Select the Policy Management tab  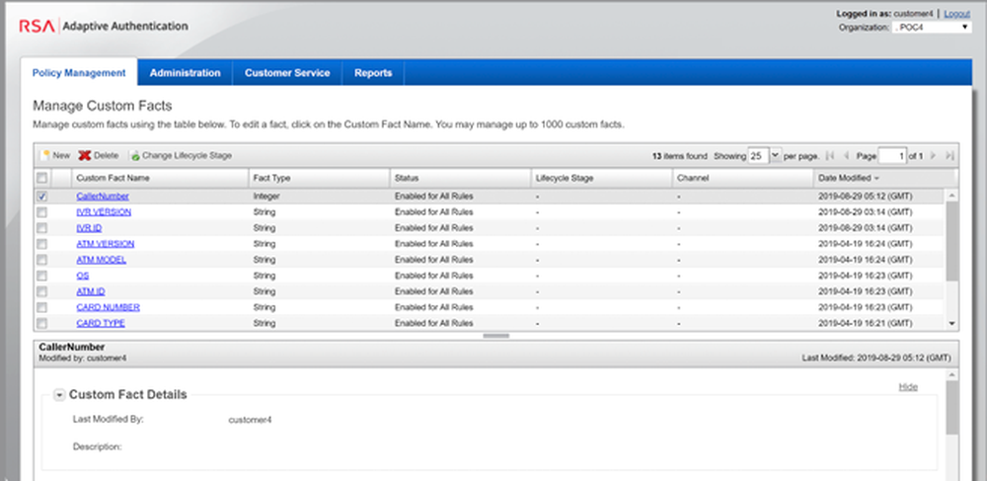click(x=79, y=72)
